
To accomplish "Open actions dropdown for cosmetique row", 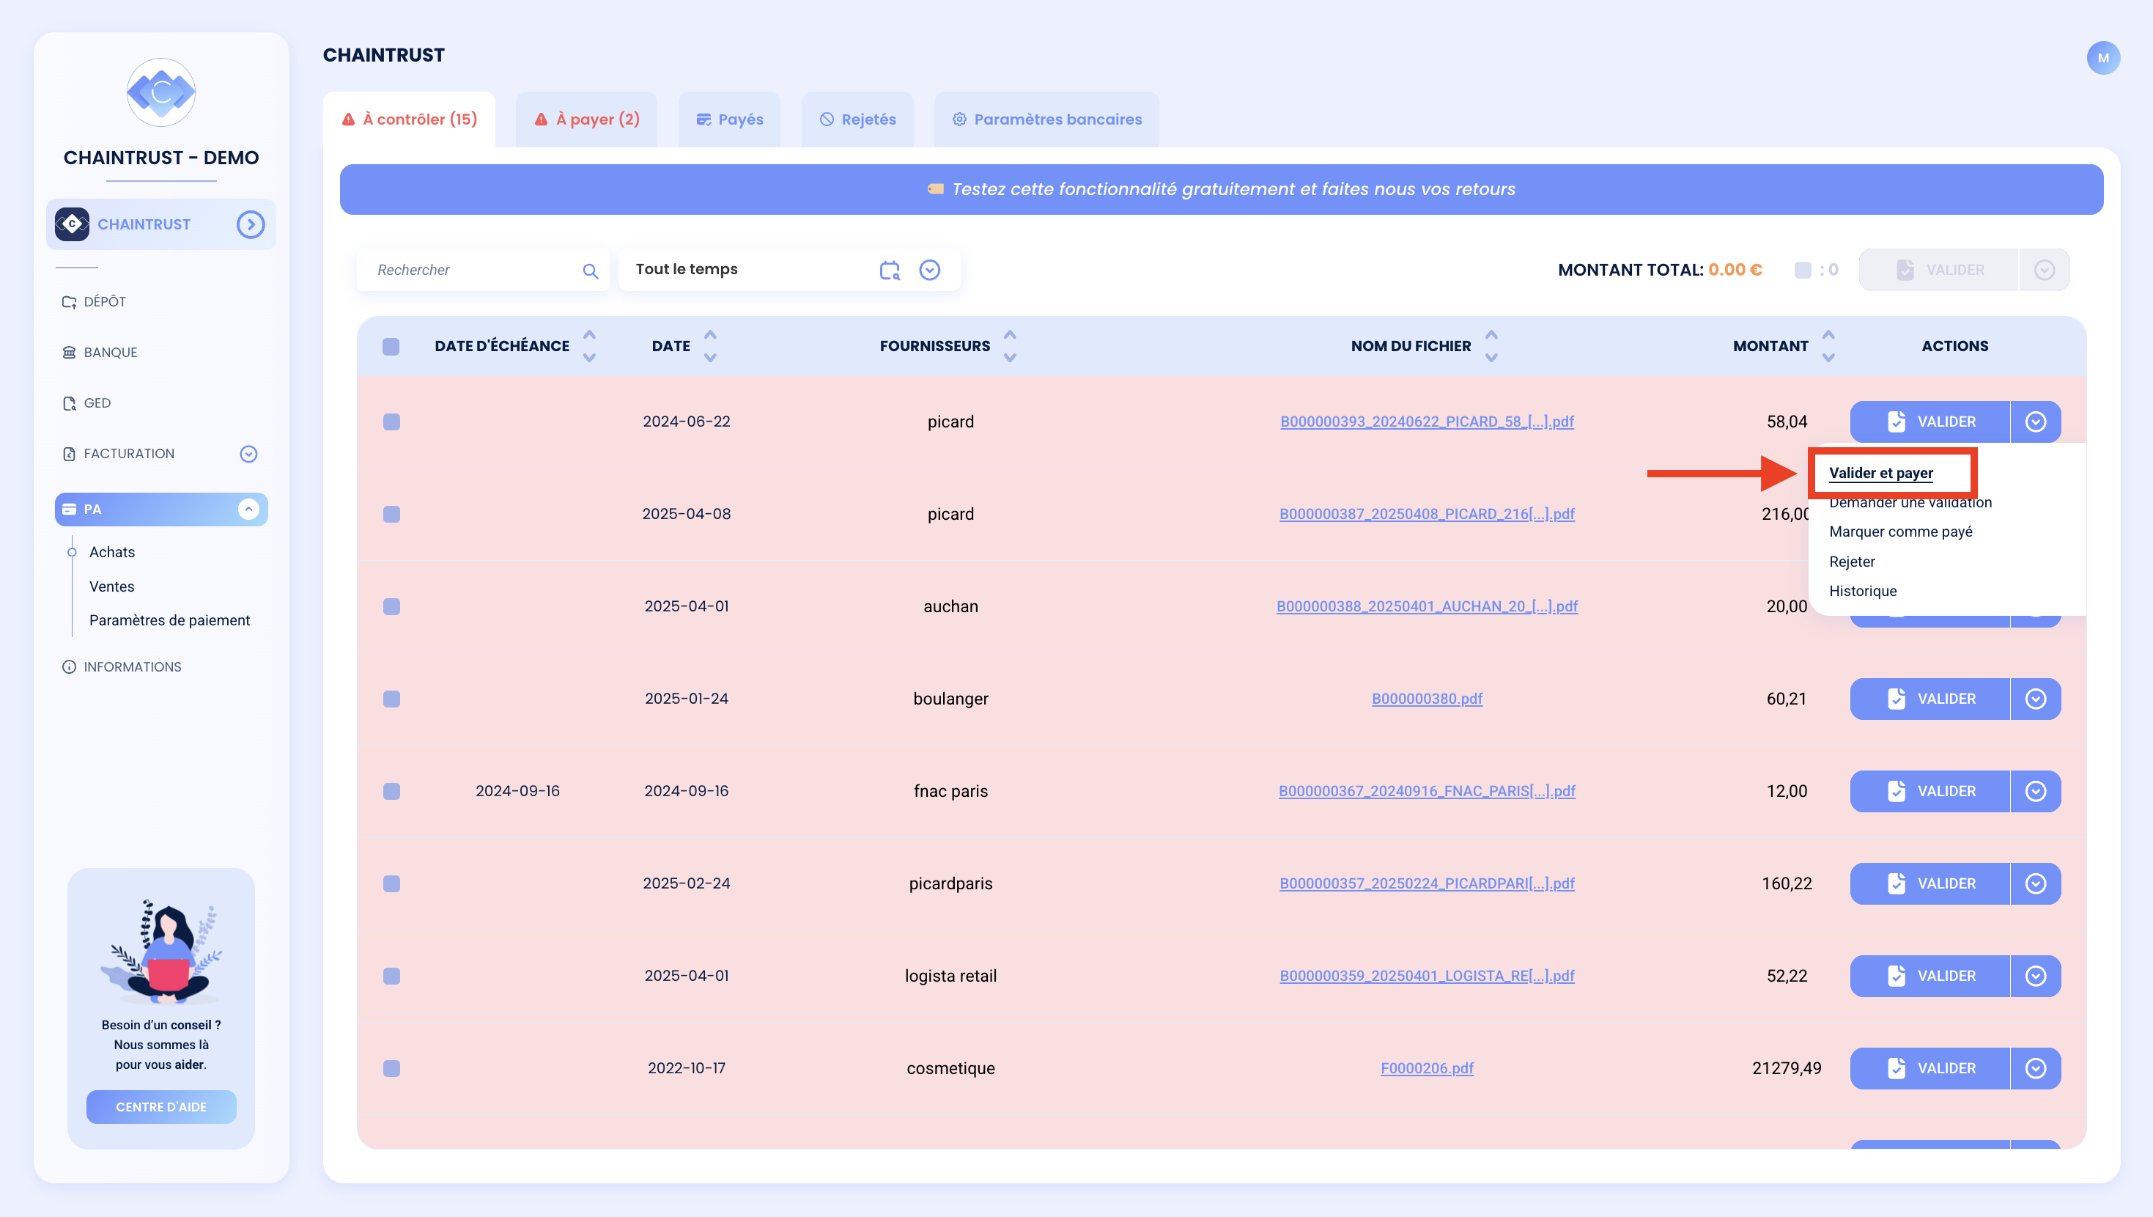I will (x=2035, y=1068).
